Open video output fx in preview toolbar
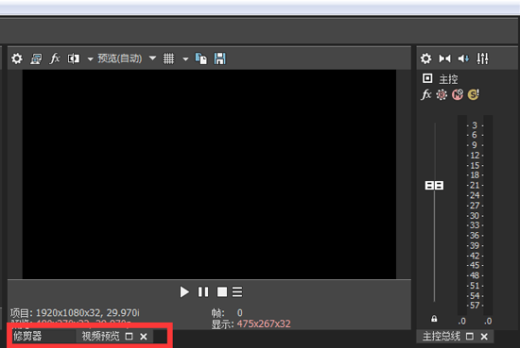Viewport: 520px width, 348px height. [55, 58]
